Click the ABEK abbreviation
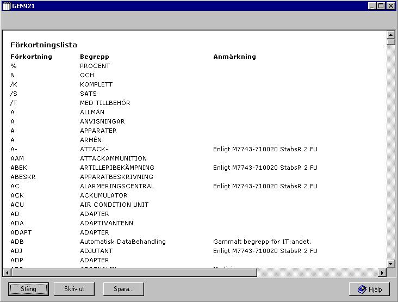Screen dimensions: 398x302 [x=19, y=168]
